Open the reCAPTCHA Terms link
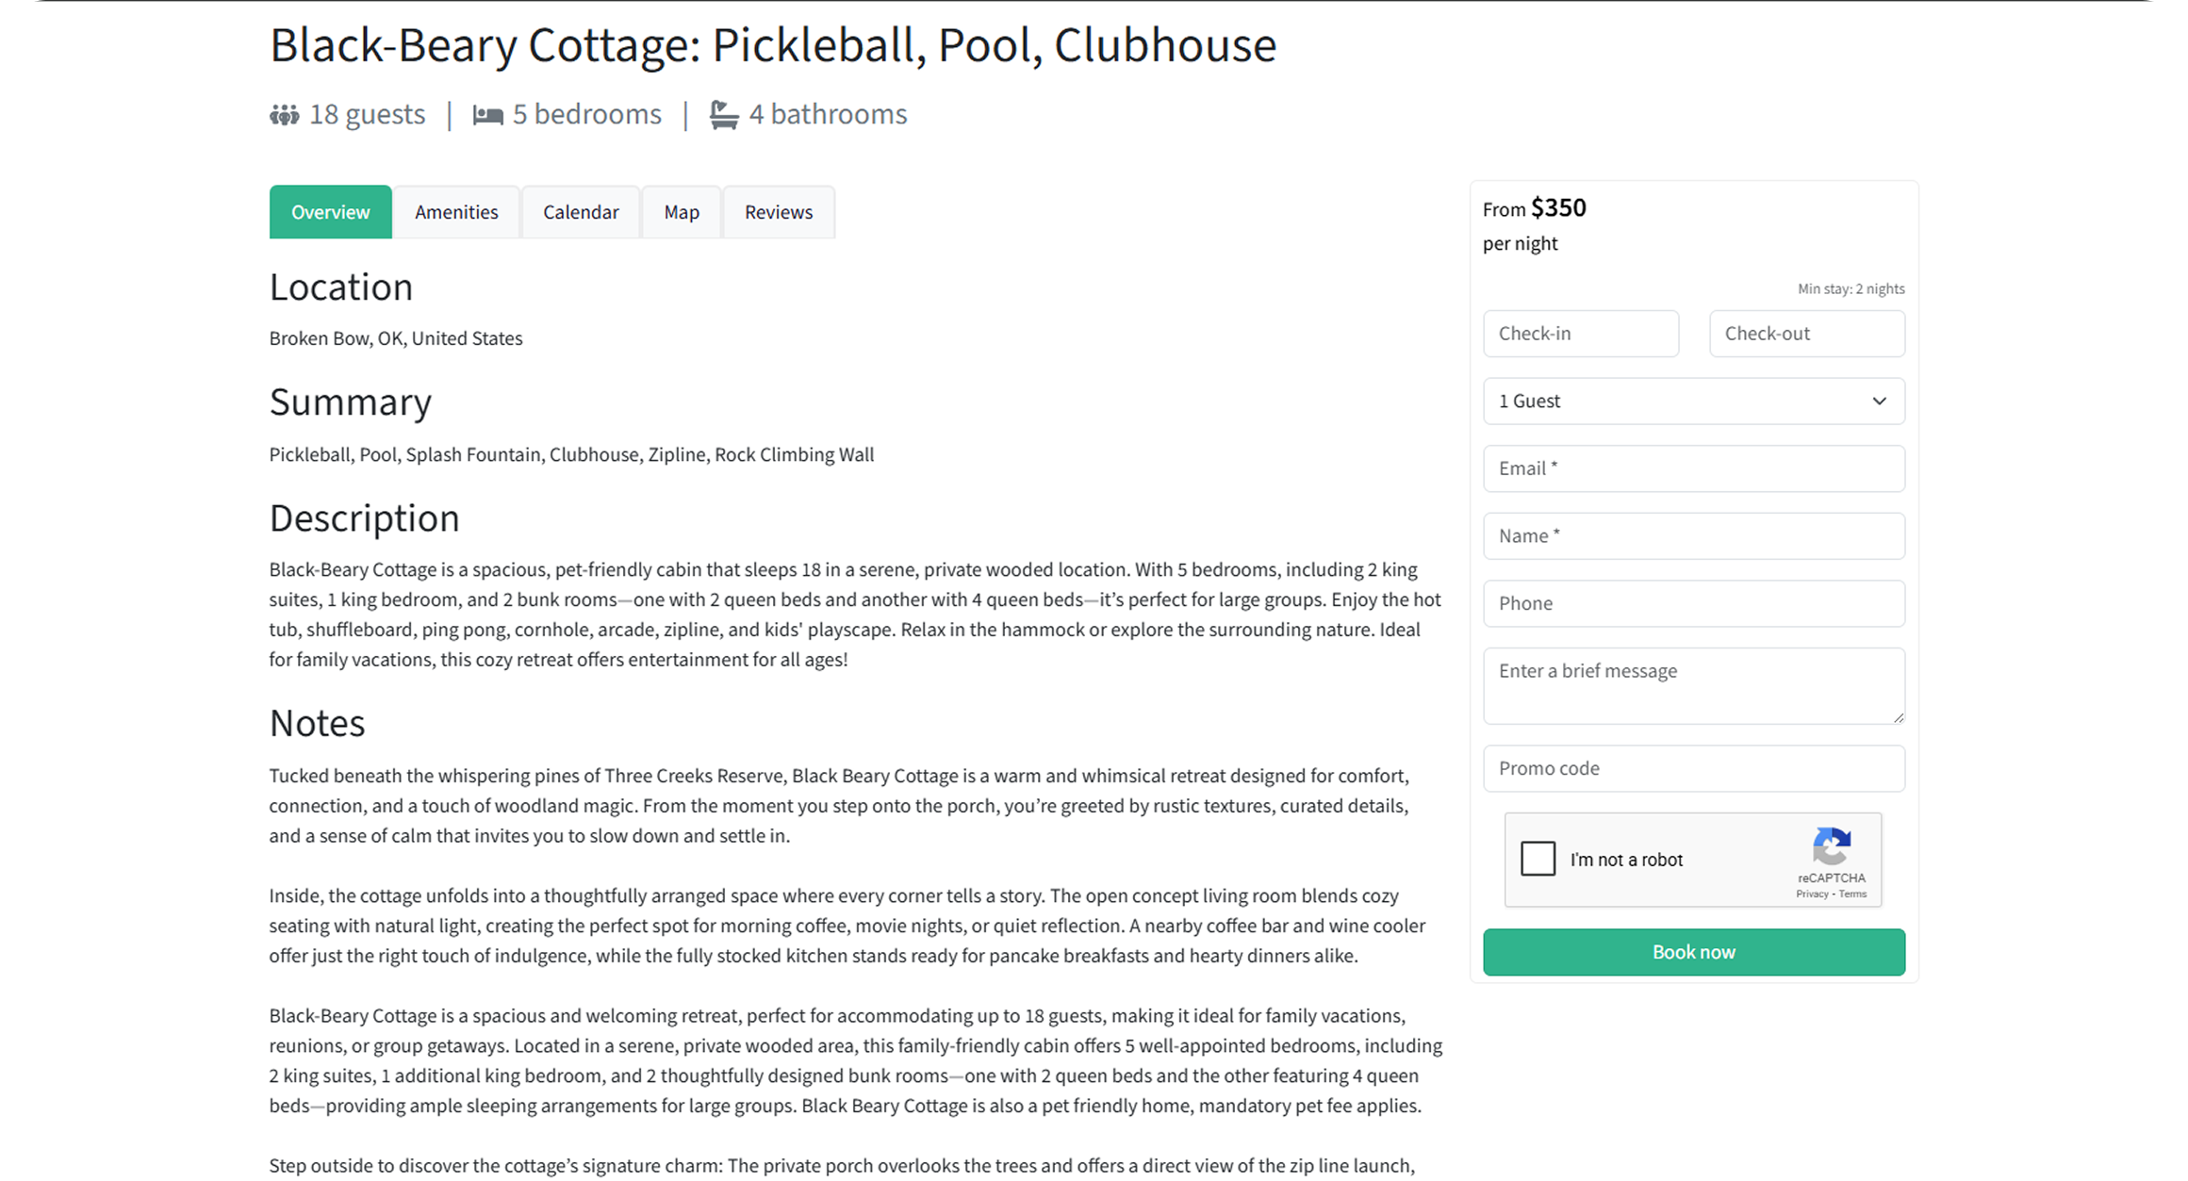Image resolution: width=2188 pixels, height=1181 pixels. click(1852, 894)
